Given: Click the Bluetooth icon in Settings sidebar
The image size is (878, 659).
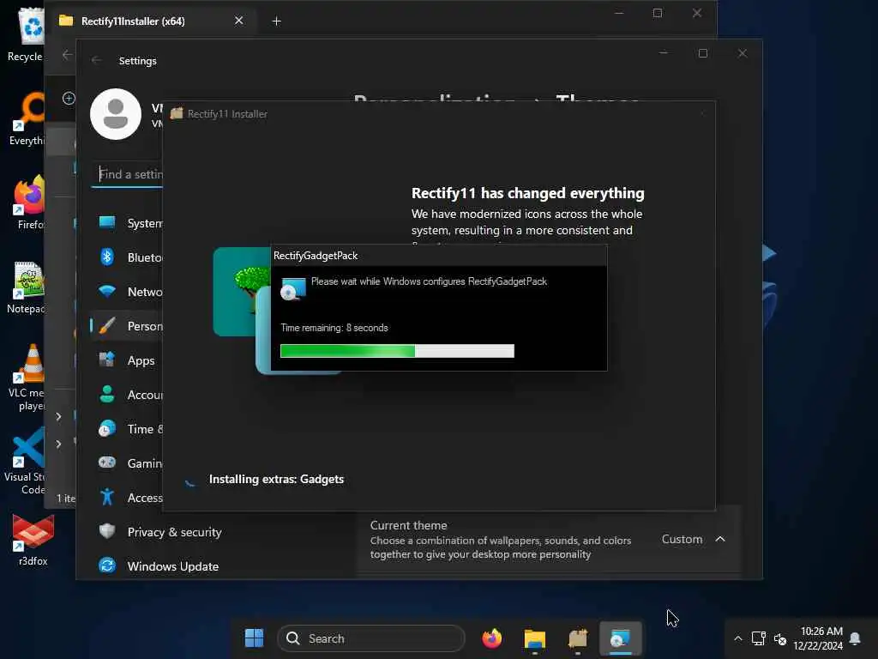Looking at the screenshot, I should coord(106,257).
